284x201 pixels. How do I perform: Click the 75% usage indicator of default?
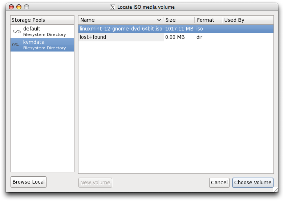click(16, 31)
